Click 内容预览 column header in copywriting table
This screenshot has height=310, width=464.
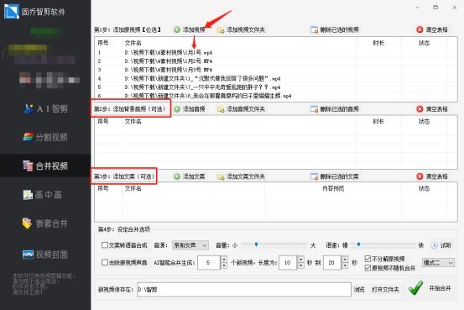tap(333, 188)
